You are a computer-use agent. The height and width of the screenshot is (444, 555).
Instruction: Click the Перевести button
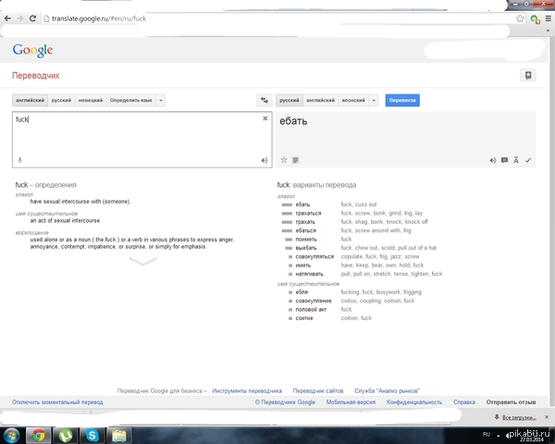[x=402, y=100]
